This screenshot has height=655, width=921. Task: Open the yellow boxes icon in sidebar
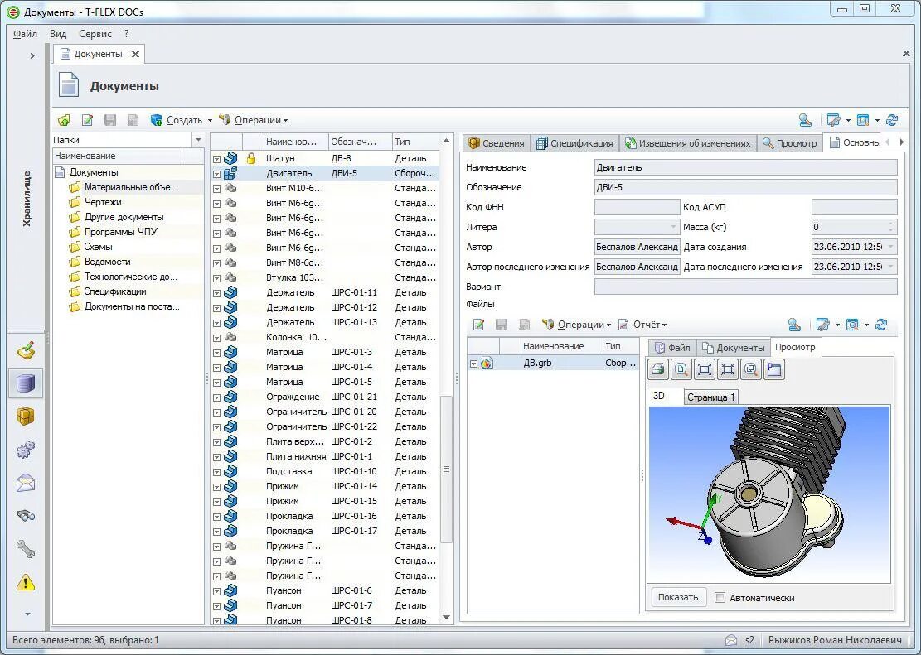25,417
